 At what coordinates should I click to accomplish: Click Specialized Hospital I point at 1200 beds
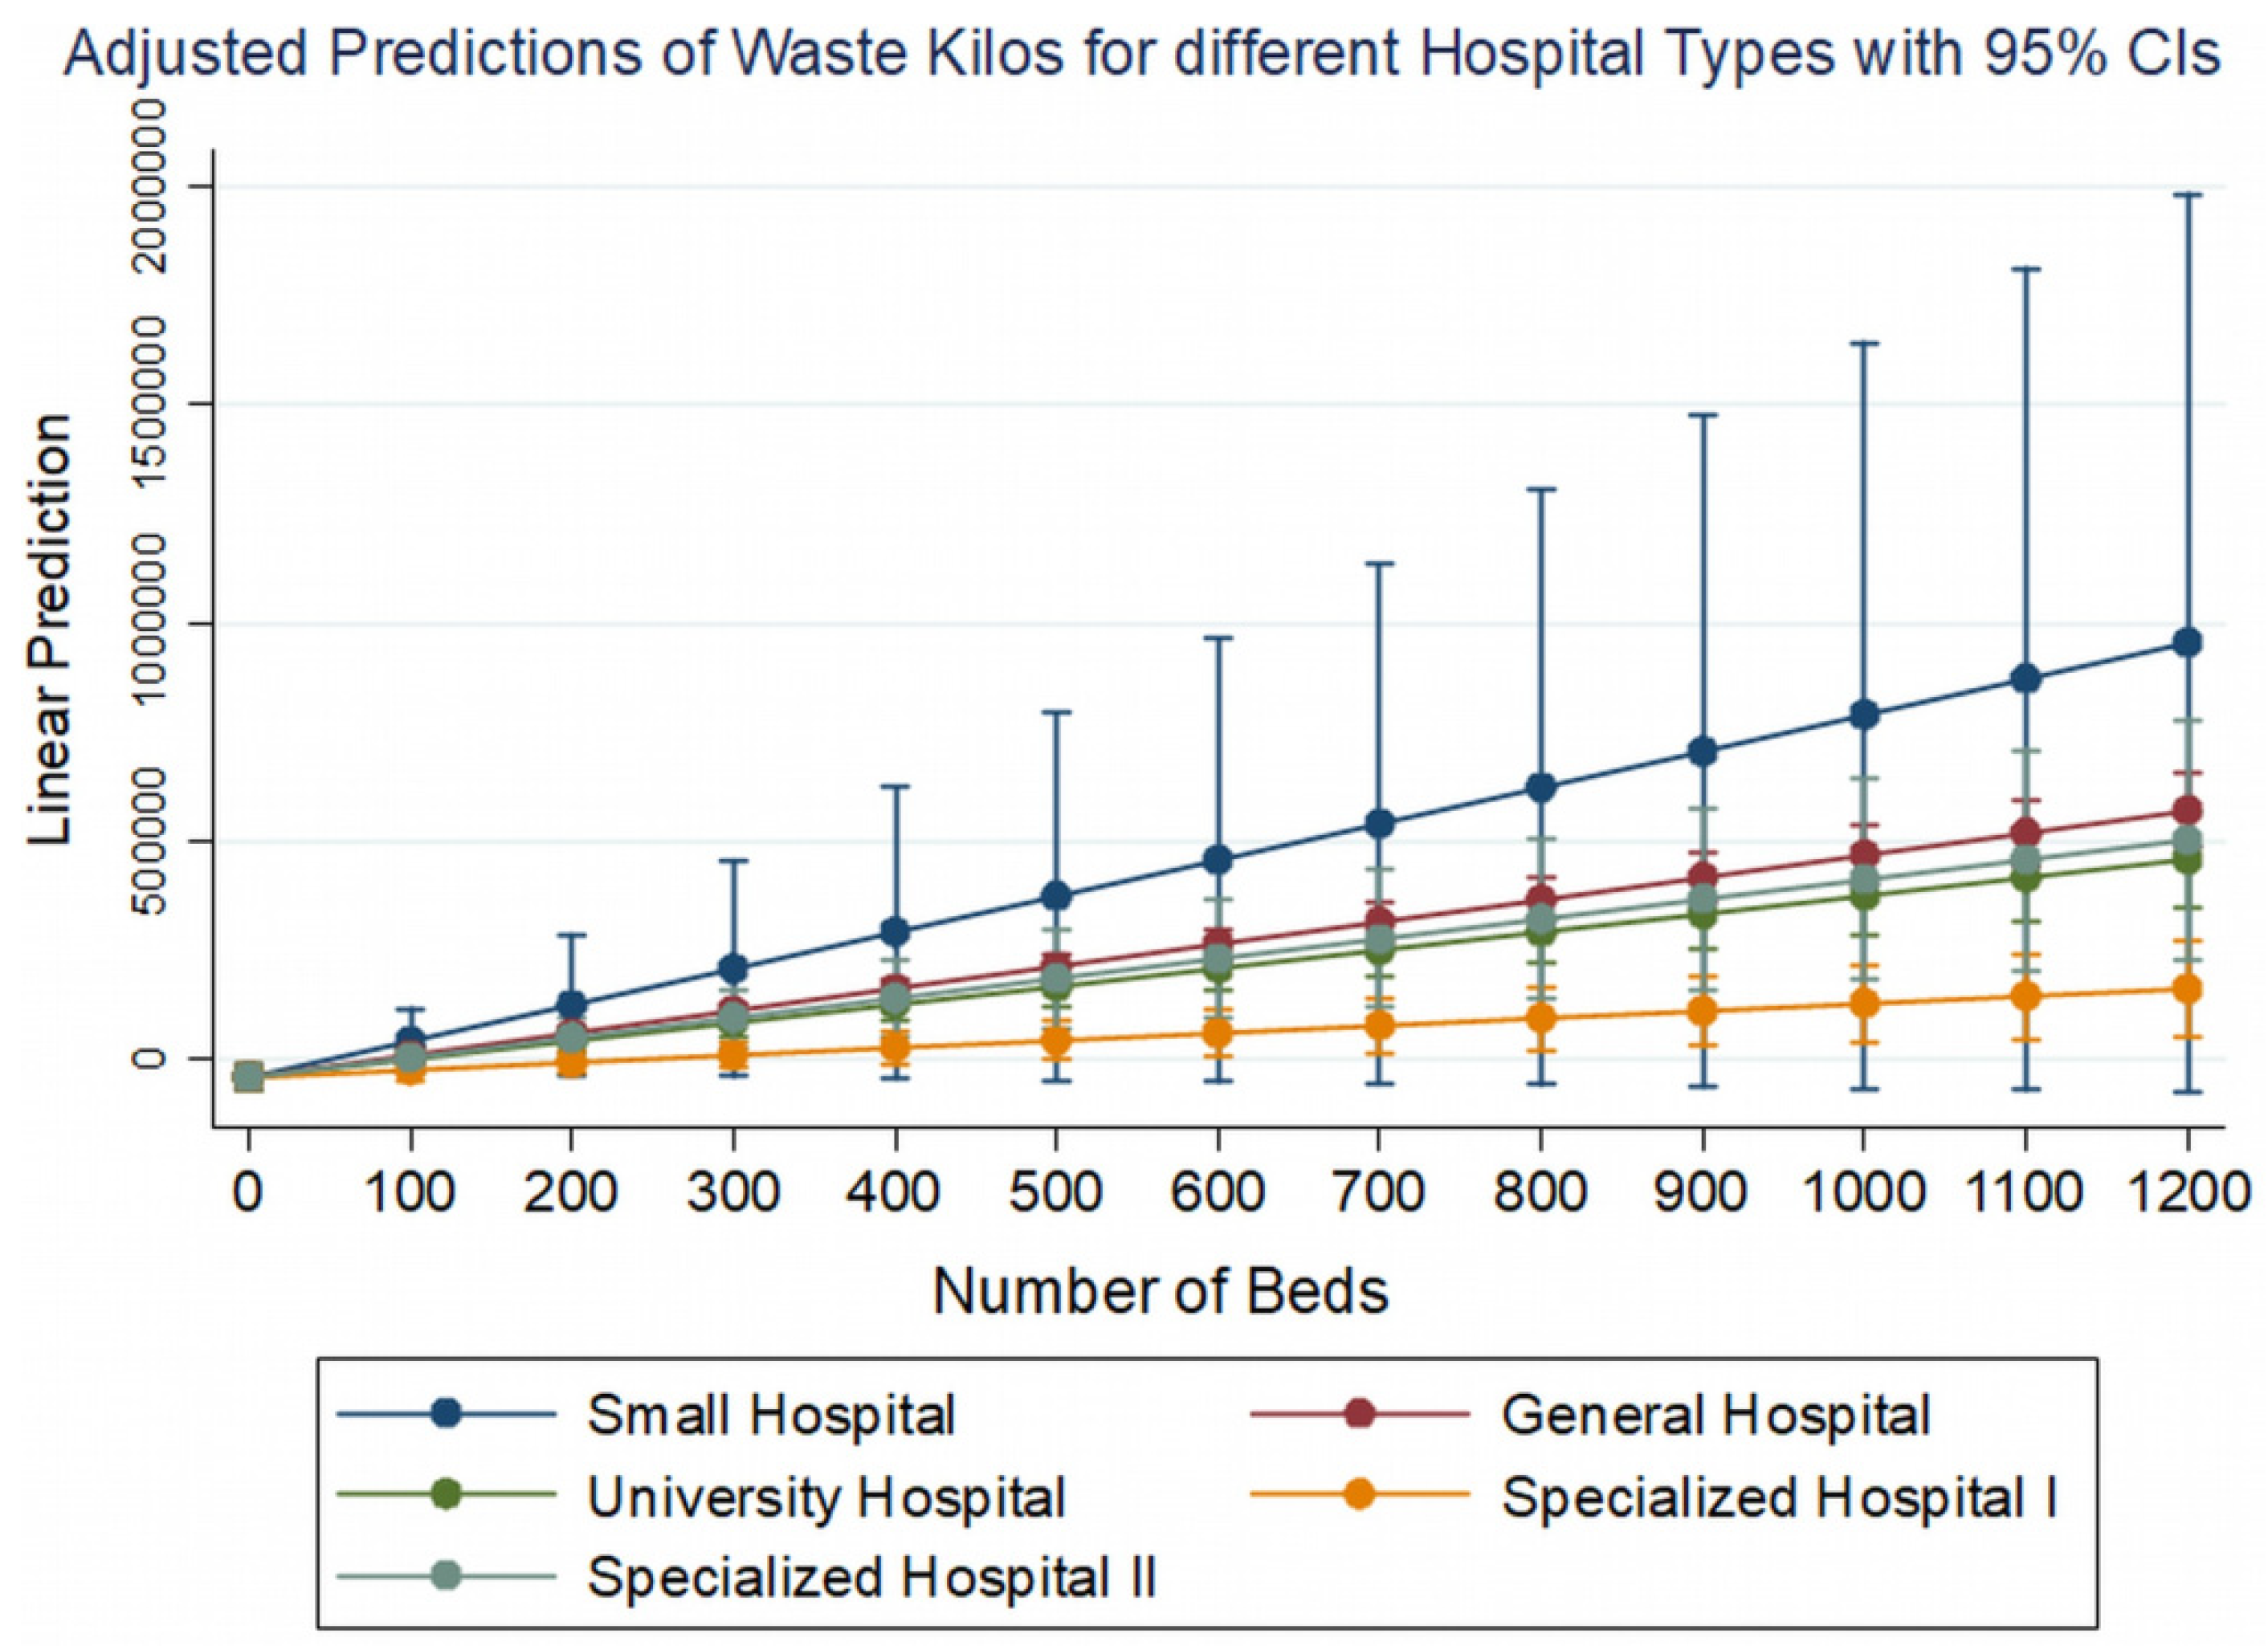pyautogui.click(x=2187, y=989)
